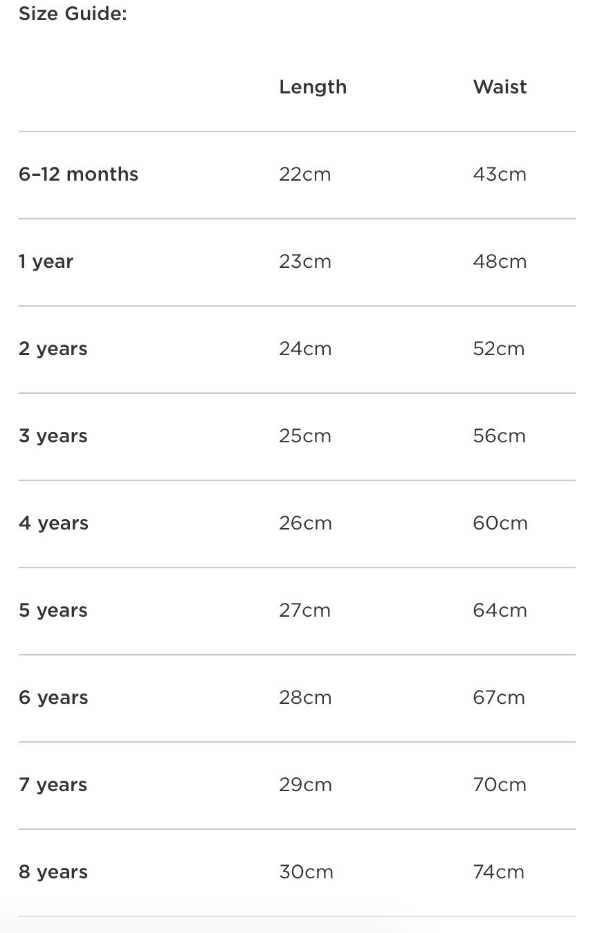Screen dimensions: 602x933
Task: Click the 60cm waist measurement
Action: (500, 523)
